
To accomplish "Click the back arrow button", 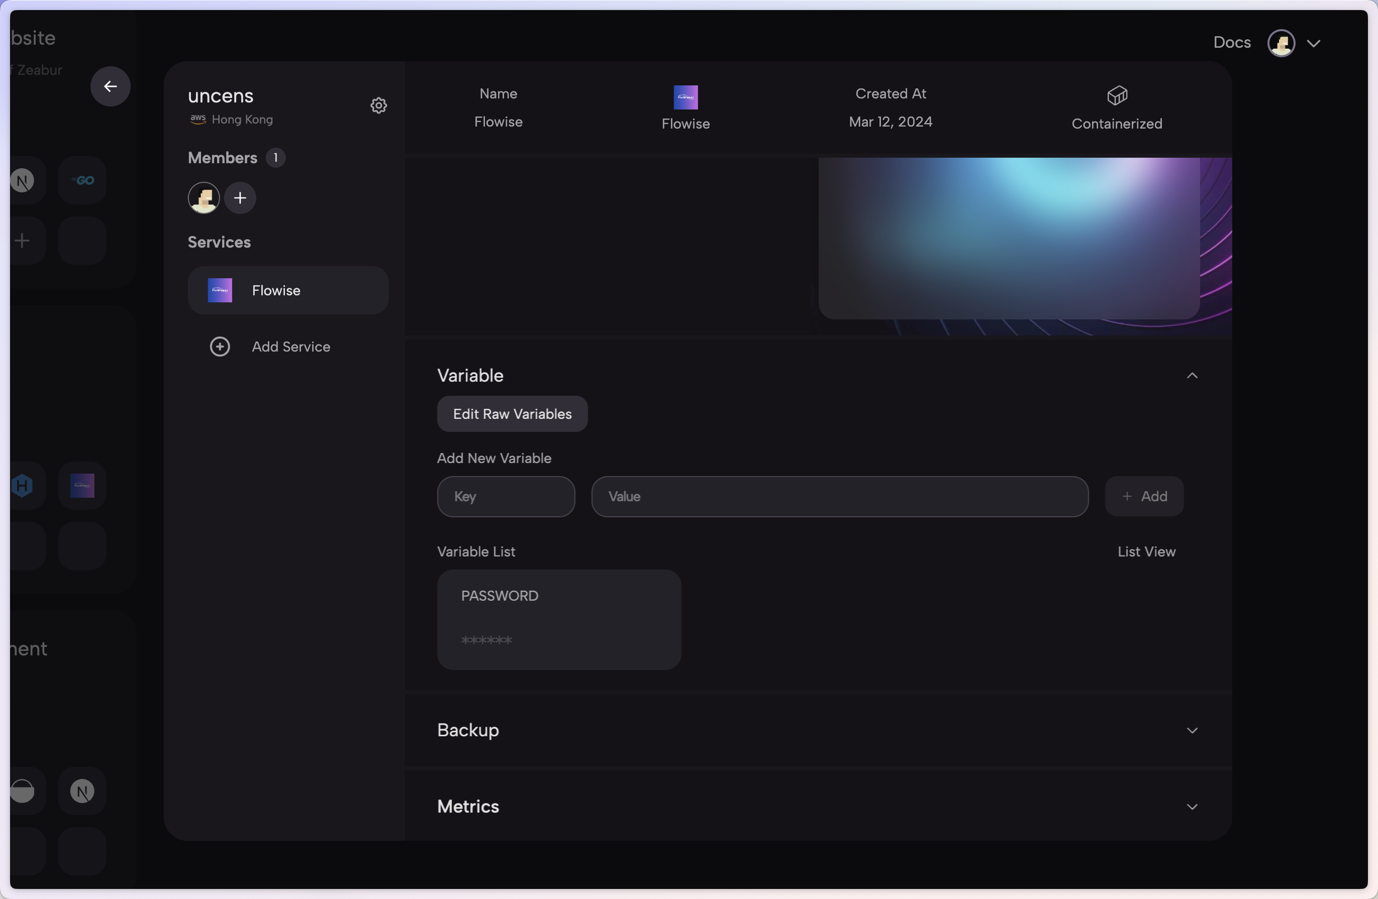I will coord(110,86).
